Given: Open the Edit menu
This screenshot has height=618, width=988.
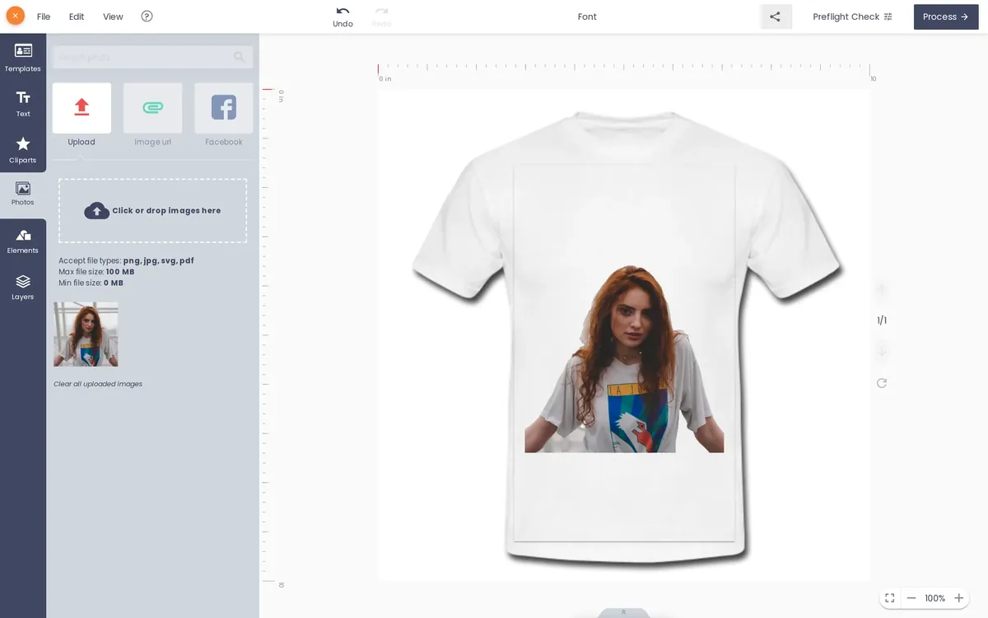Looking at the screenshot, I should (77, 16).
